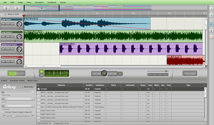This screenshot has width=214, height=125.
Task: Skip to the start of the song
Action: point(94,74)
